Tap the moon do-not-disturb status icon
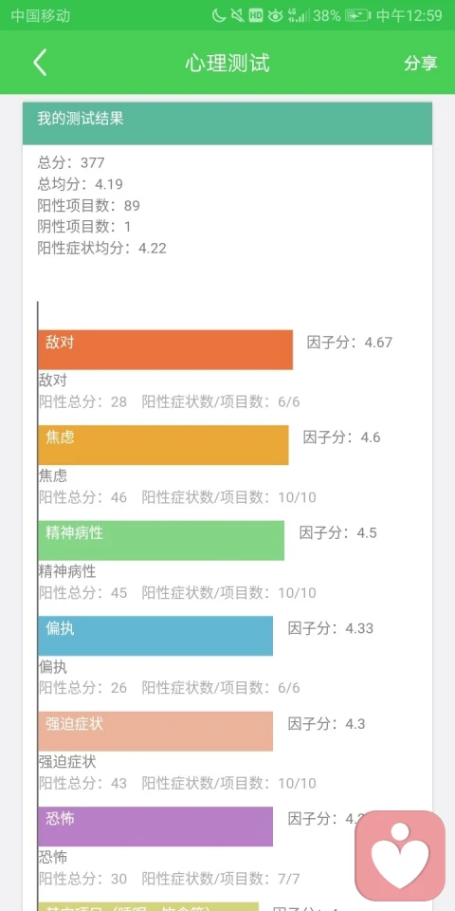This screenshot has height=911, width=455. tap(219, 16)
